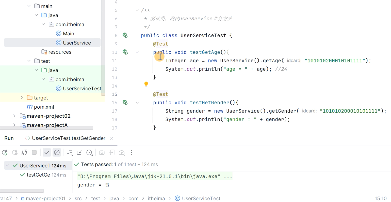
Task: Click src in breadcrumb bar
Action: click(x=78, y=198)
